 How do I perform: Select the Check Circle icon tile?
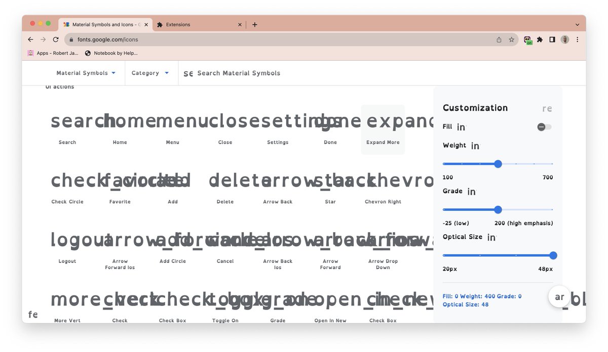[67, 189]
